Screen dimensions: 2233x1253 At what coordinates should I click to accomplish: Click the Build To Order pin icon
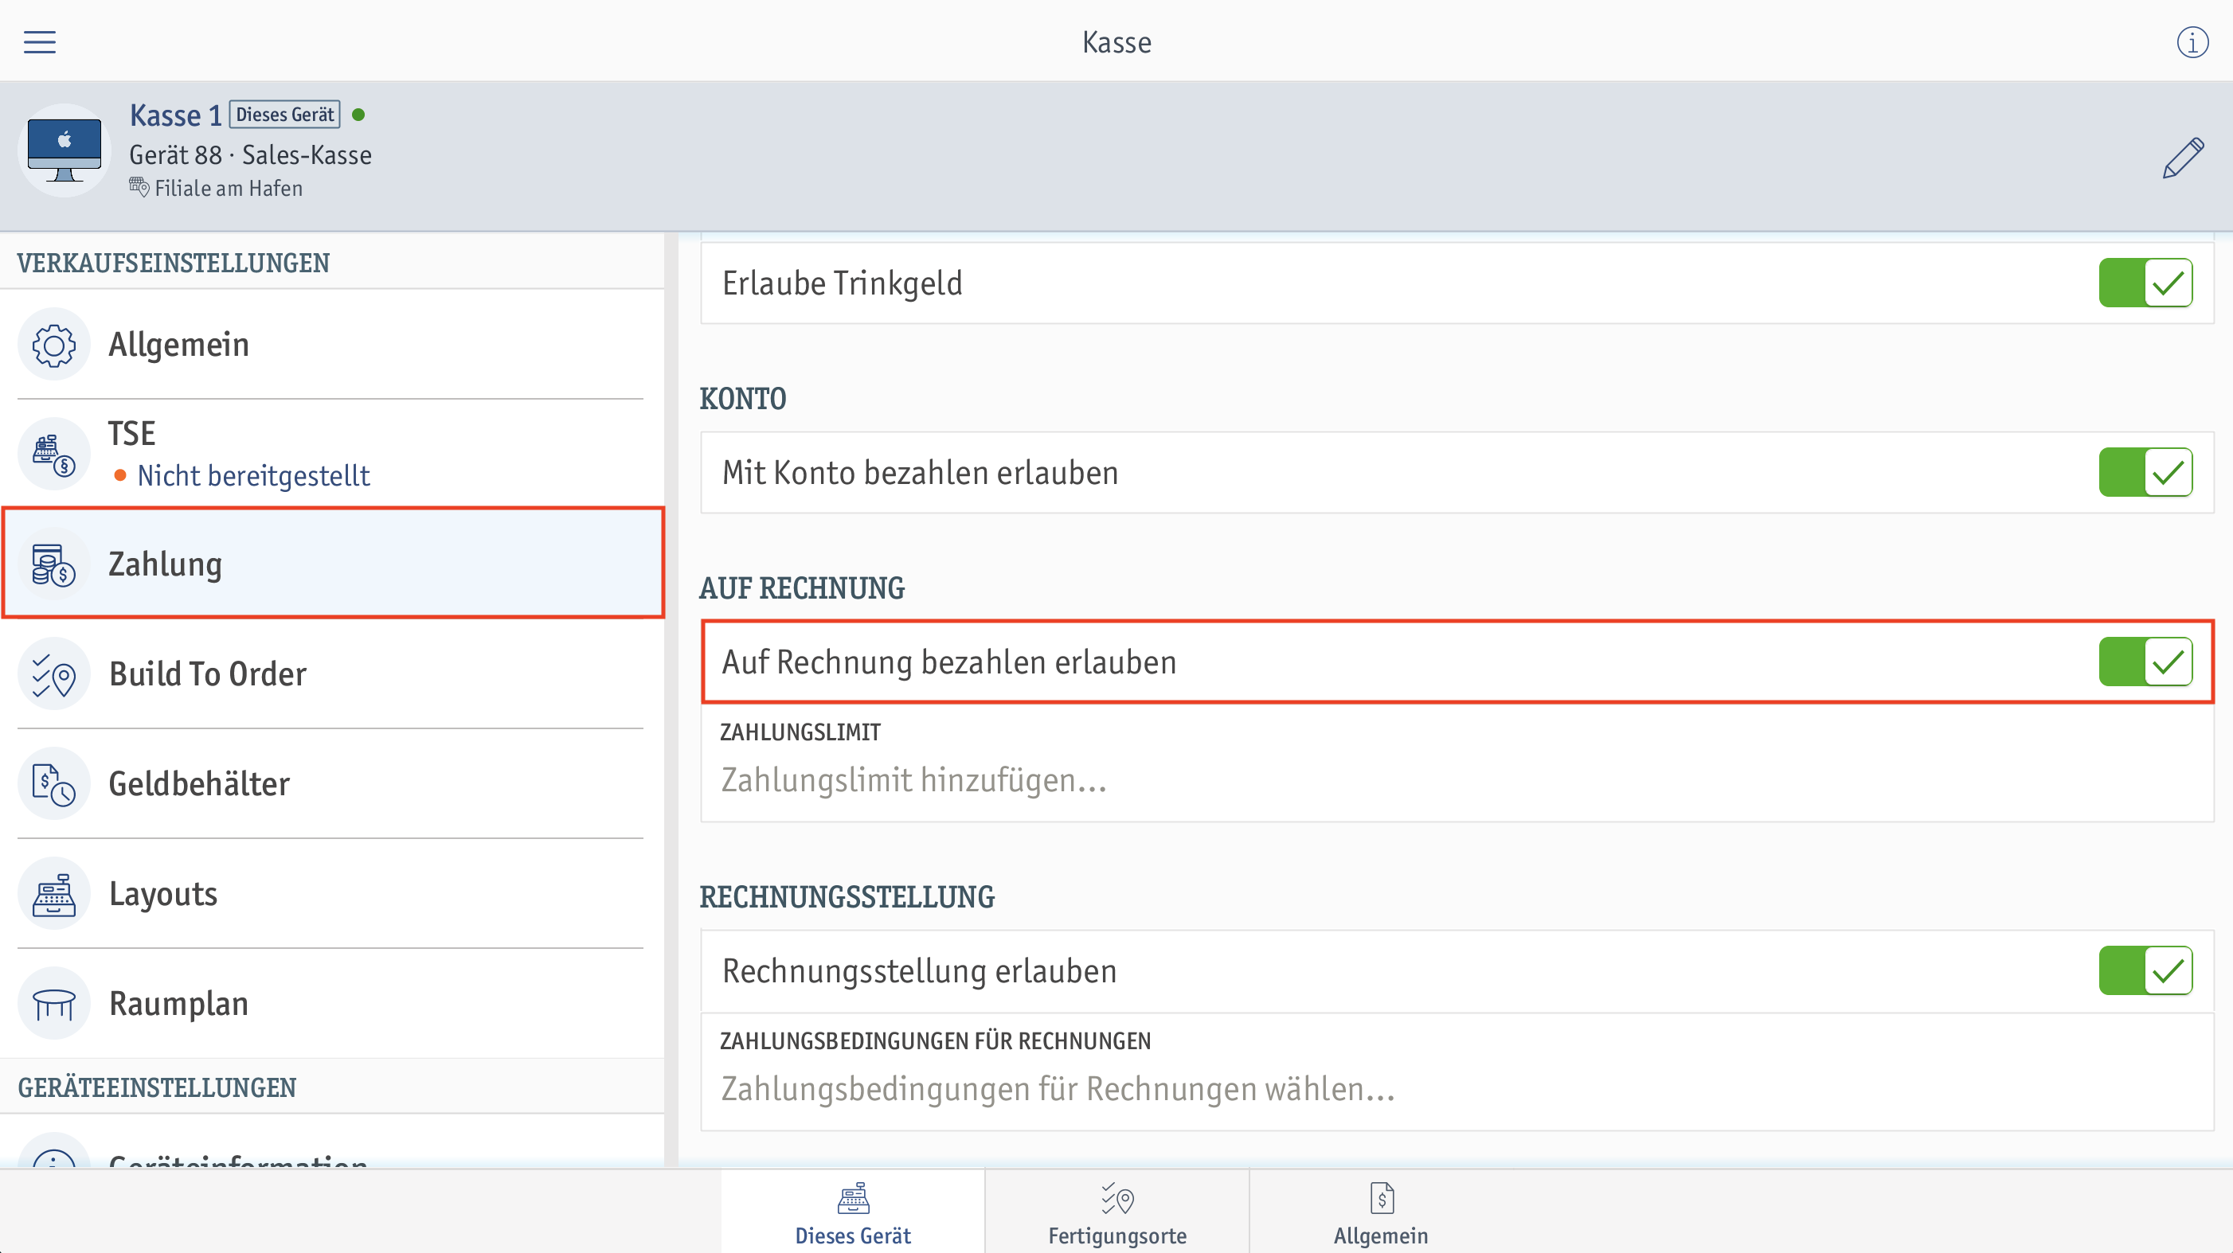(53, 674)
